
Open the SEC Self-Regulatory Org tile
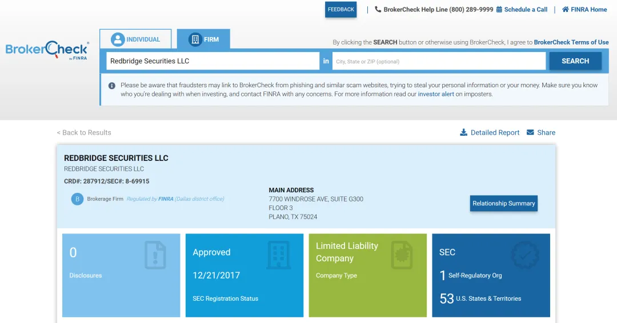491,276
